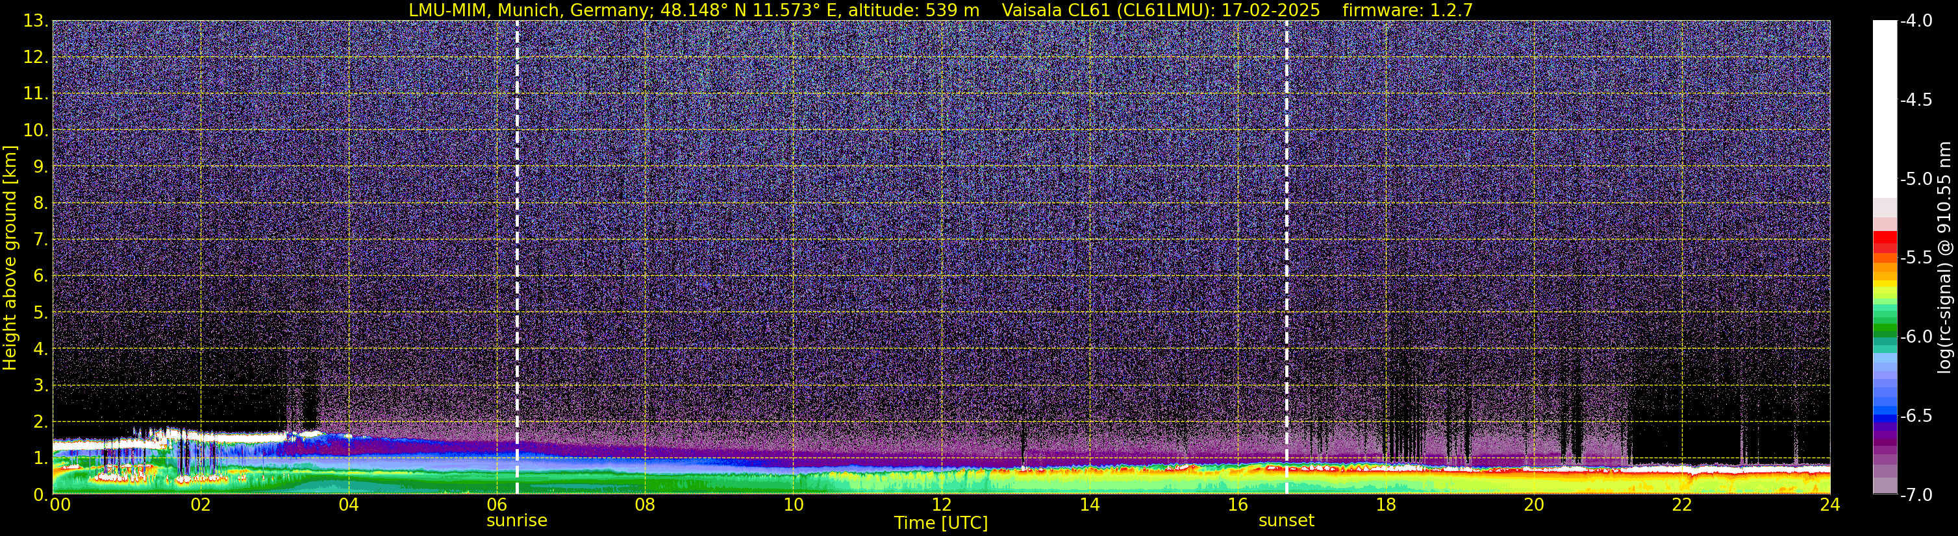1958x536 pixels.
Task: Click the white top section of the colorbar
Action: (x=1884, y=108)
